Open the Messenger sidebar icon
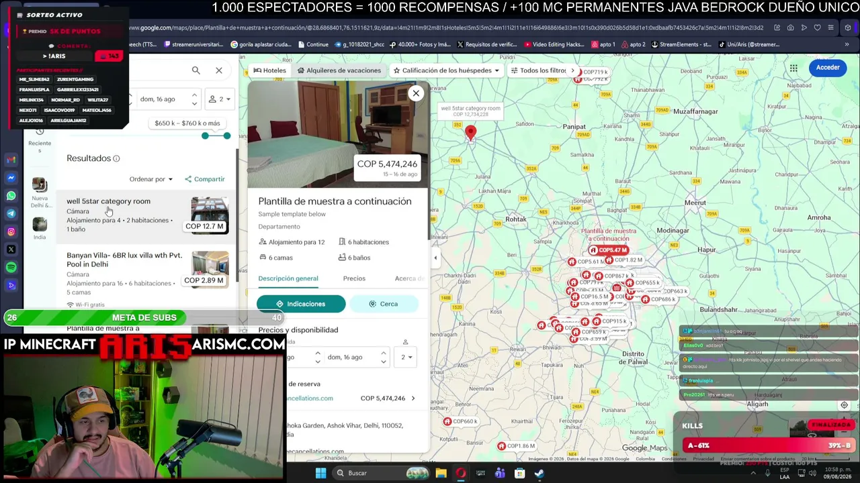This screenshot has height=483, width=860. pos(11,178)
